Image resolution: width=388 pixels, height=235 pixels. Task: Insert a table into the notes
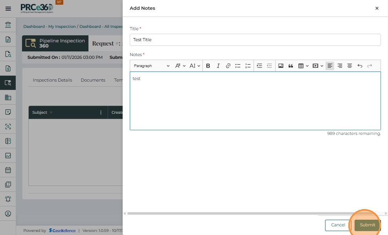point(301,66)
